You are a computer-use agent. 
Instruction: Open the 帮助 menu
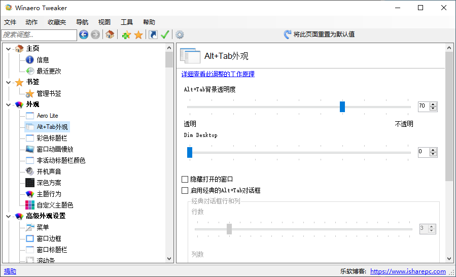pyautogui.click(x=149, y=22)
